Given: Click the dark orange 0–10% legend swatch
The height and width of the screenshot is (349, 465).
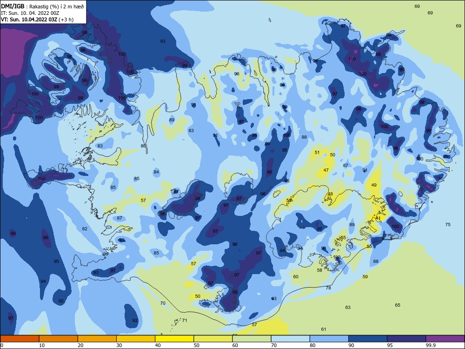Looking at the screenshot, I should click(x=20, y=339).
